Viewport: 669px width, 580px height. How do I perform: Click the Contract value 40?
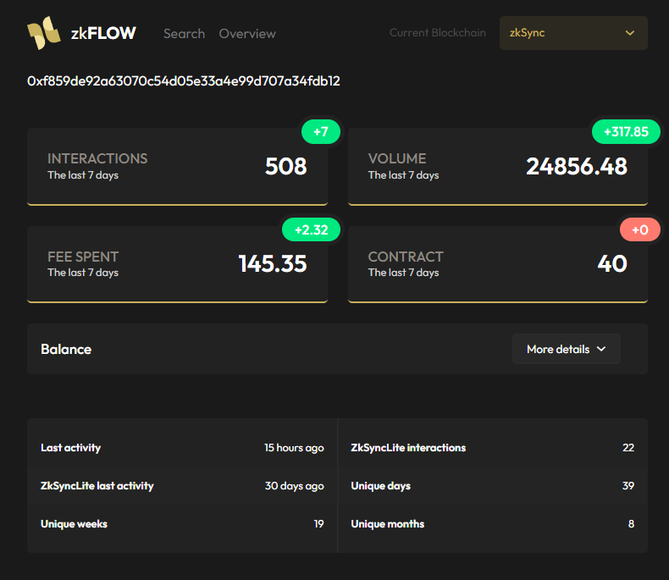pyautogui.click(x=611, y=263)
